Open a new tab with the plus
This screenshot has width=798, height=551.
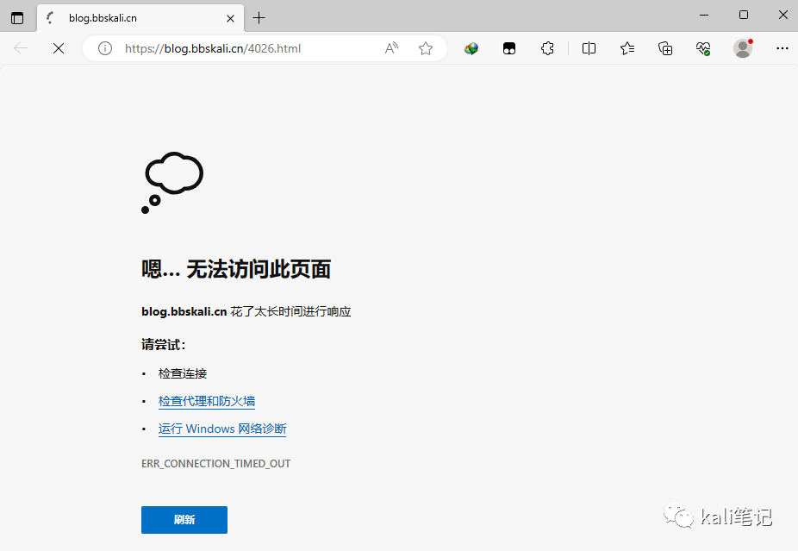click(x=260, y=16)
